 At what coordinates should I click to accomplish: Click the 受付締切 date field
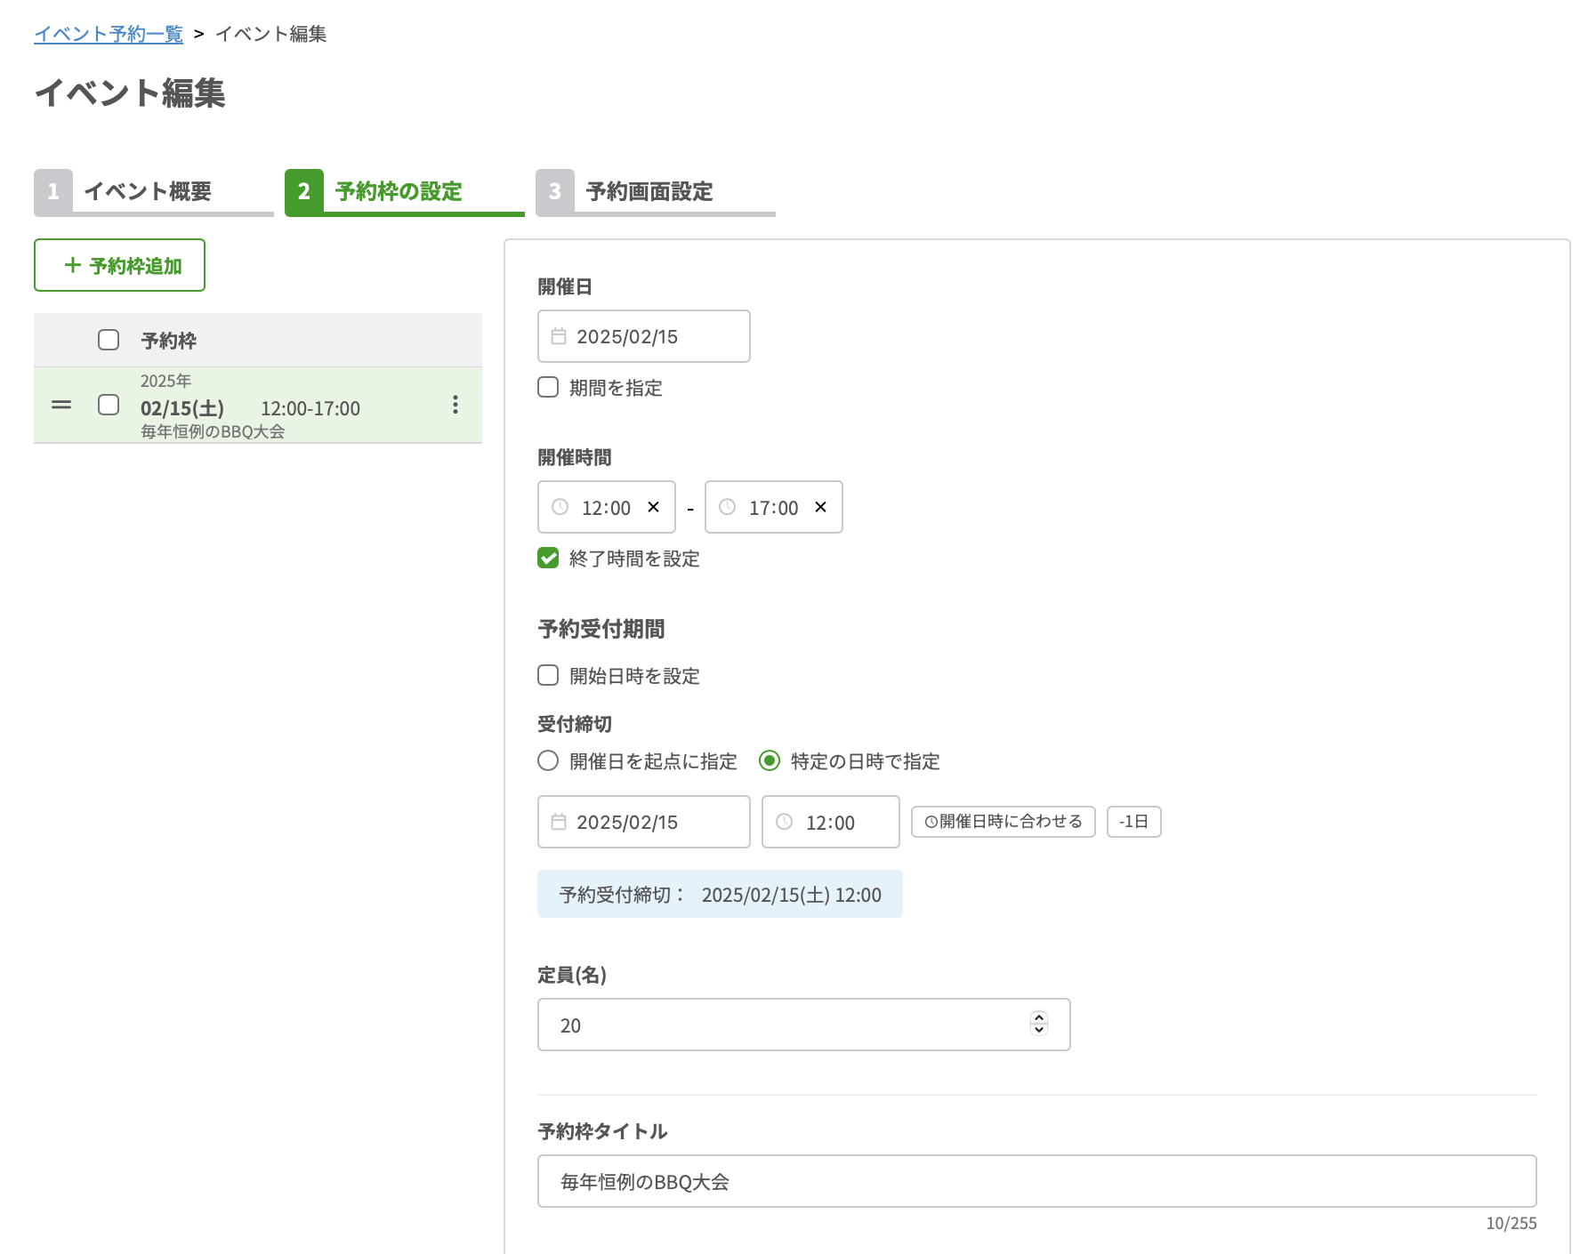coord(643,822)
